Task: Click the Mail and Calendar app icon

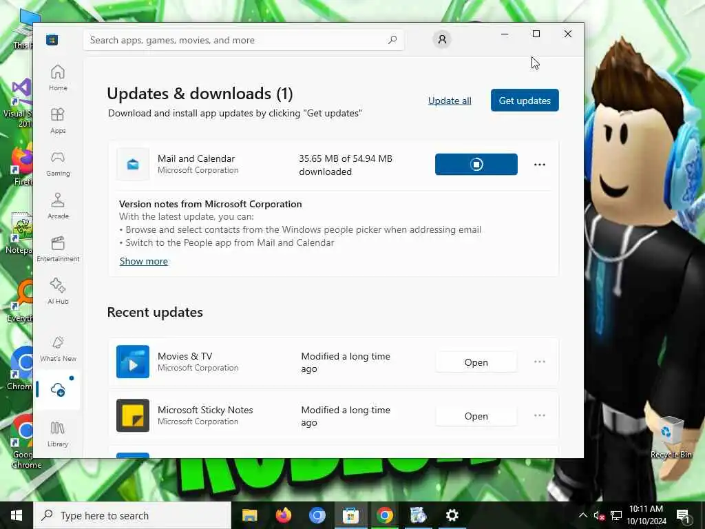Action: point(133,164)
